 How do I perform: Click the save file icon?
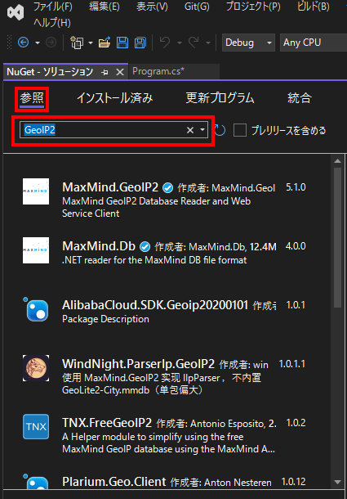coord(122,43)
